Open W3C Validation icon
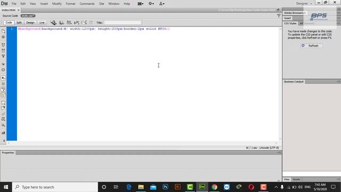Screen dimensions: 341x192 pyautogui.click(x=76, y=22)
